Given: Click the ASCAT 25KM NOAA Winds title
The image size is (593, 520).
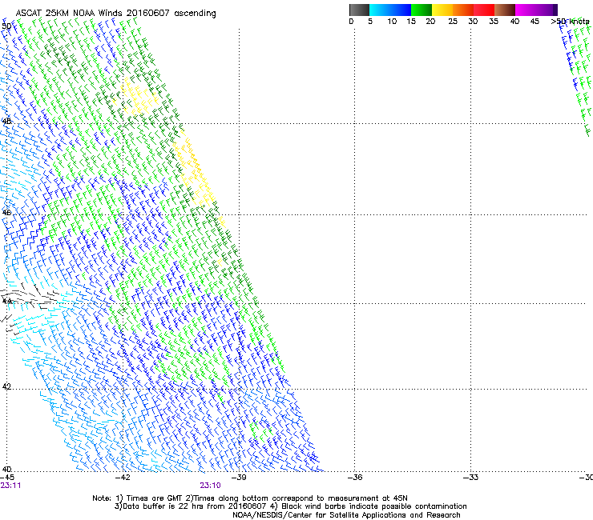Looking at the screenshot, I should (x=115, y=14).
